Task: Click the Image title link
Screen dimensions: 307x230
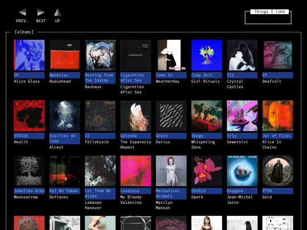Action: tap(207, 136)
